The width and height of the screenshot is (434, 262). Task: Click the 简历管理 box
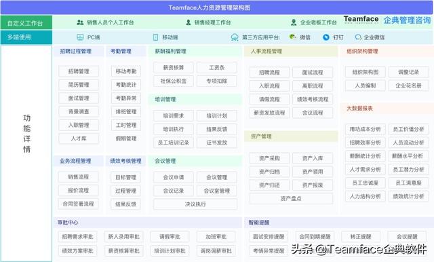[79, 85]
